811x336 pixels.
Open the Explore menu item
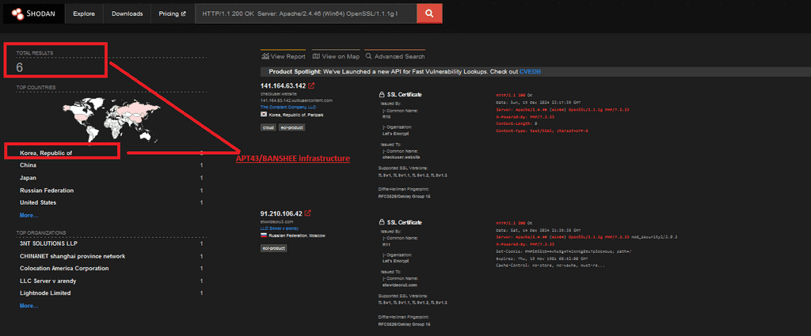point(84,14)
